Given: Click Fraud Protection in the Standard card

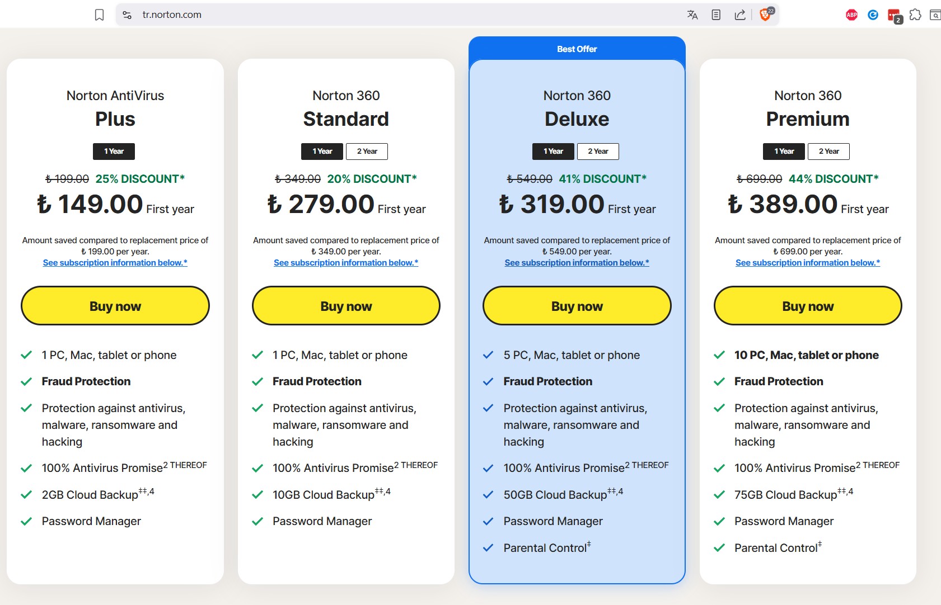Looking at the screenshot, I should point(317,381).
